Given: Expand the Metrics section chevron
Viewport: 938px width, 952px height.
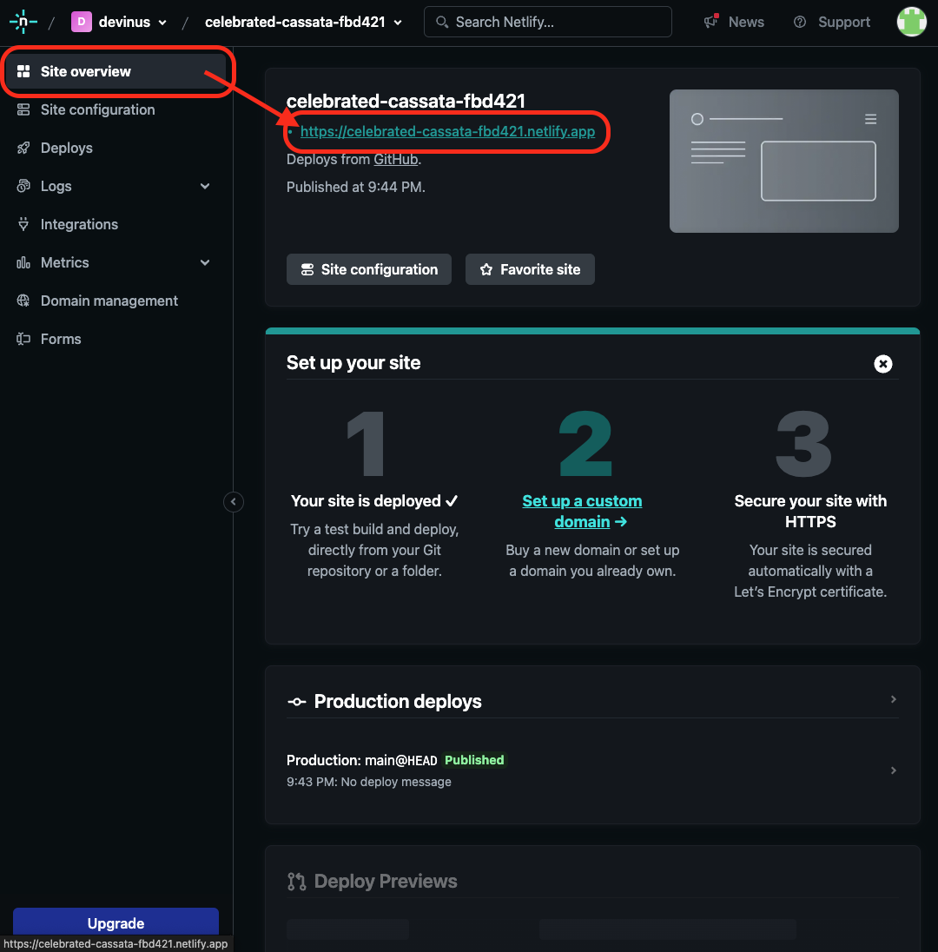Looking at the screenshot, I should coord(205,262).
